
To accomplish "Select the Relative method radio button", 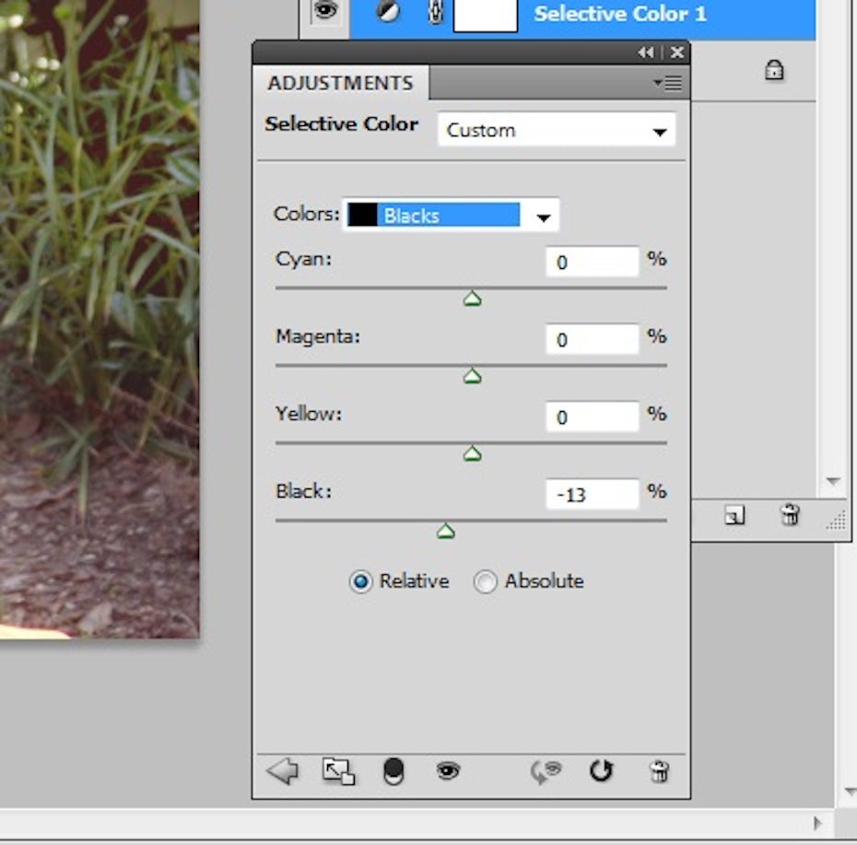I will pos(360,581).
